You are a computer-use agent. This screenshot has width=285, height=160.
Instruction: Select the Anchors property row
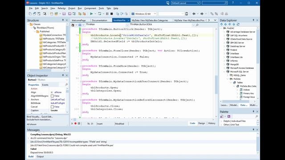pos(47,100)
